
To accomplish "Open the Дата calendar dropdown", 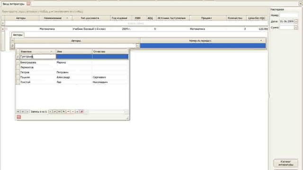I will click(296, 21).
